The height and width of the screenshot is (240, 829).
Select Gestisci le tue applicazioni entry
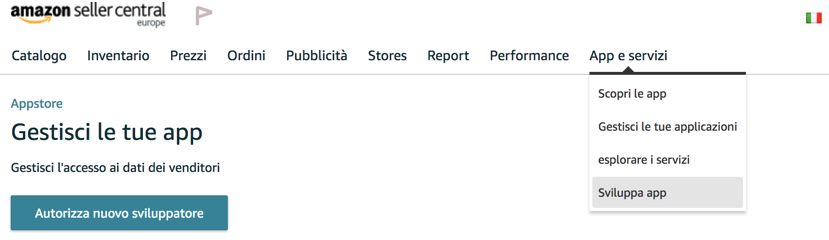(x=668, y=127)
